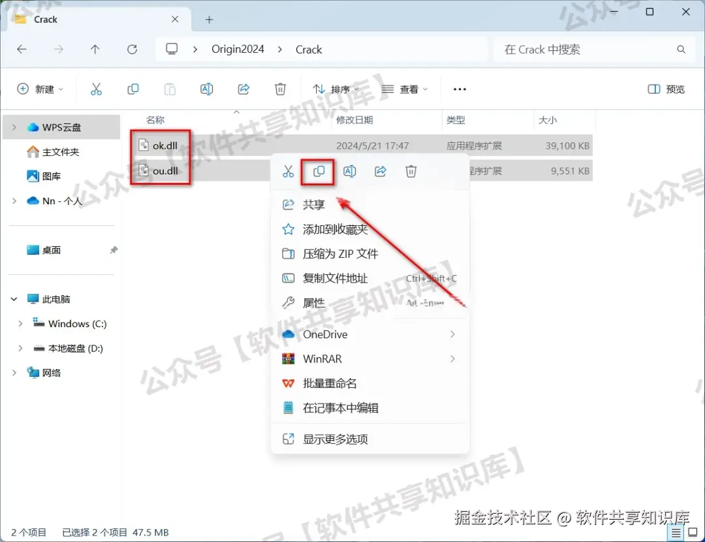The image size is (705, 542).
Task: Expand the Windows (C:) drive node
Action: 20,324
